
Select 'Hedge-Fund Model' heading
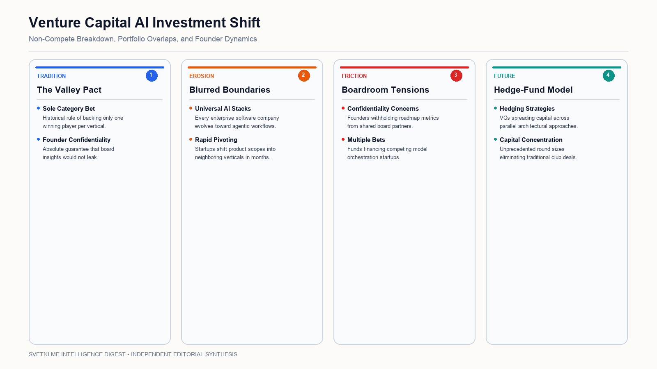pyautogui.click(x=533, y=90)
